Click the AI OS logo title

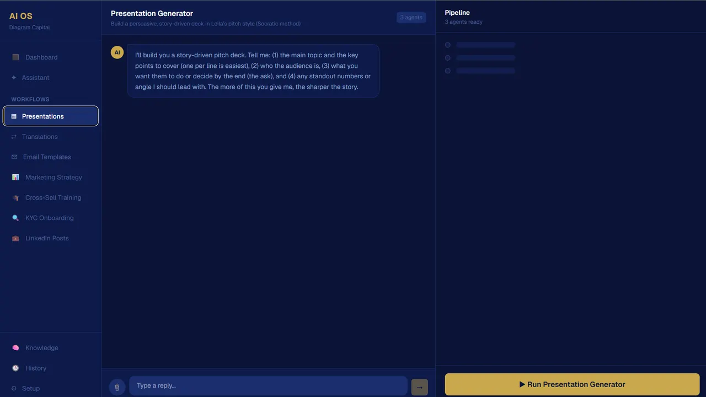[21, 16]
